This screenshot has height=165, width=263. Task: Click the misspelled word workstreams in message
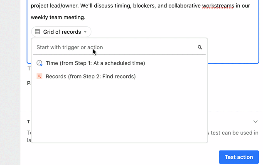click(x=218, y=6)
